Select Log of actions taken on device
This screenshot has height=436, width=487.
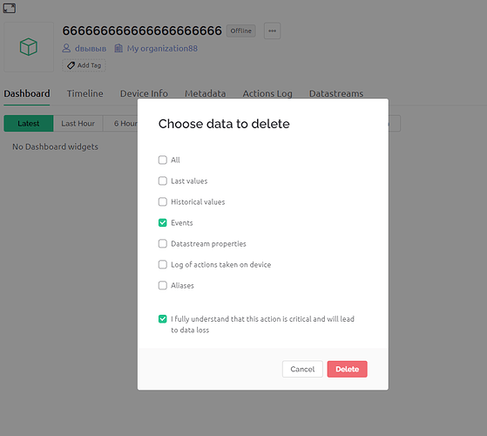click(x=162, y=264)
